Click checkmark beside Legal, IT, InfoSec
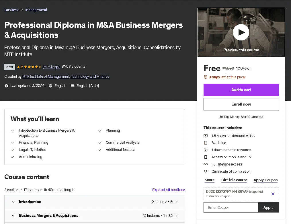Viewport: 291px width, 224px height. click(x=13, y=150)
